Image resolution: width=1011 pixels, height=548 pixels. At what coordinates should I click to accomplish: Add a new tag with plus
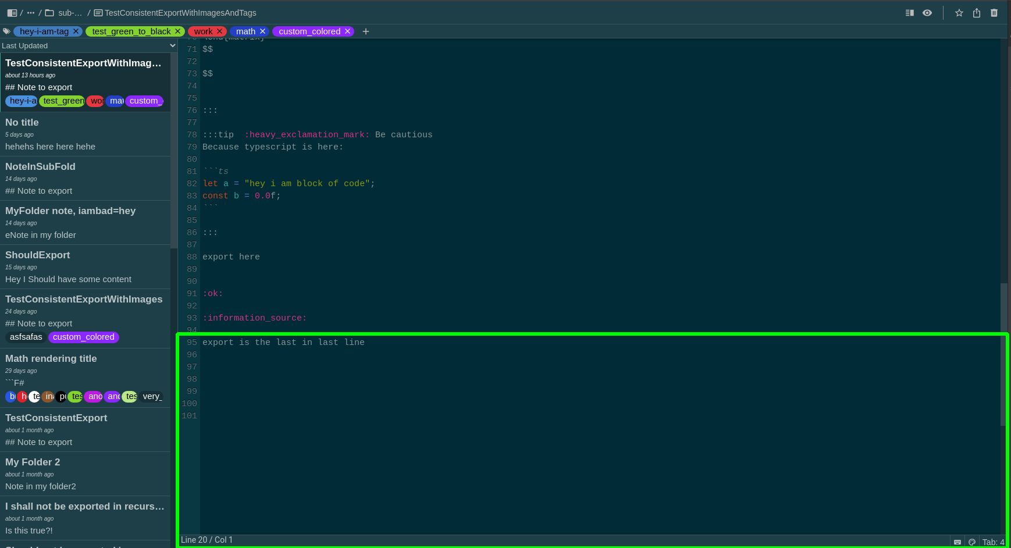366,31
